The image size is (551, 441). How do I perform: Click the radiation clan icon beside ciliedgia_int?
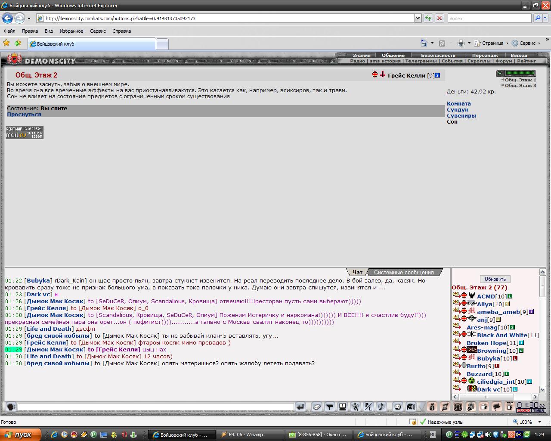point(472,381)
